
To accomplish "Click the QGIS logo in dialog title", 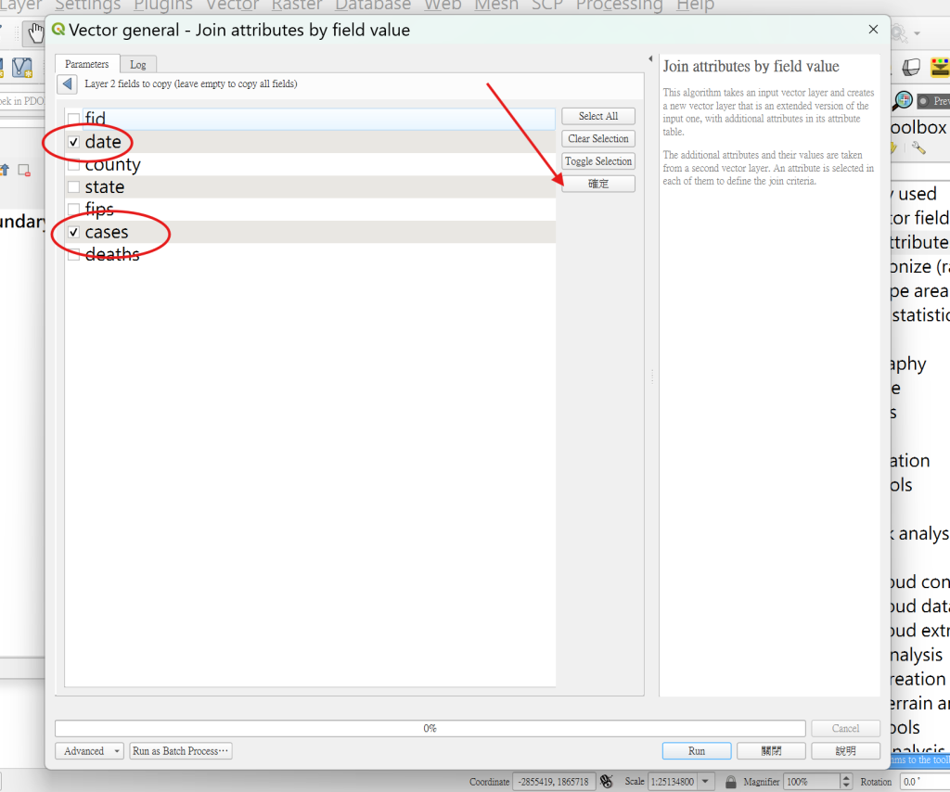I will [x=58, y=29].
